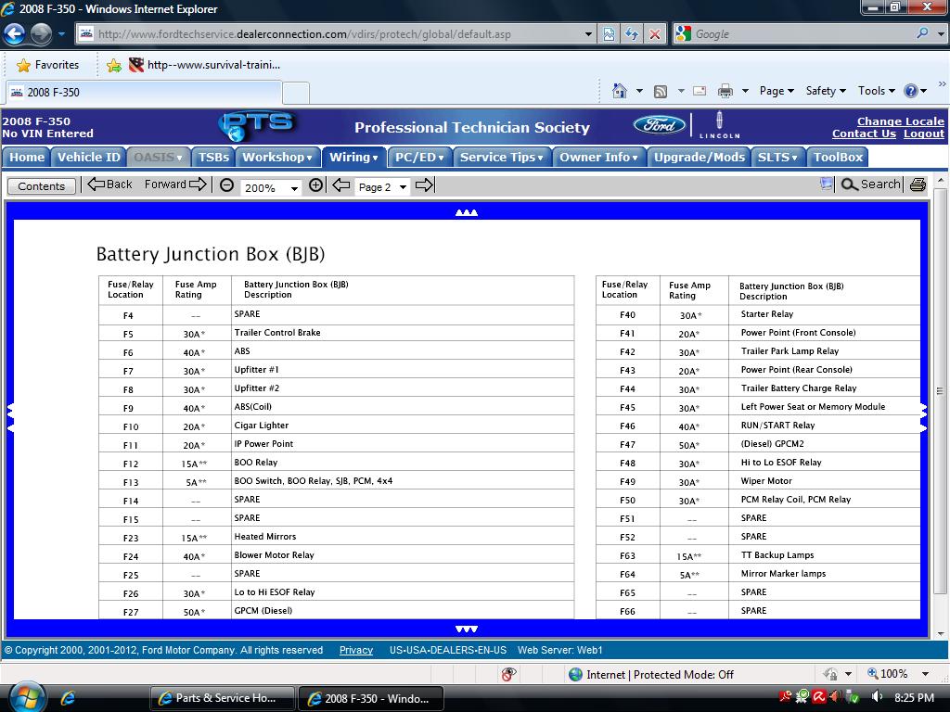Open the Vehicle ID tab
Viewport: 950px width, 712px height.
[88, 157]
